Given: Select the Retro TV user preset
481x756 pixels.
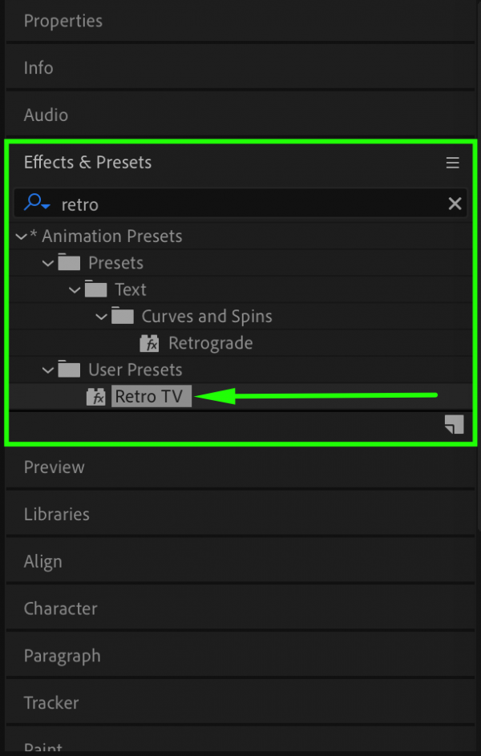Looking at the screenshot, I should pos(152,395).
